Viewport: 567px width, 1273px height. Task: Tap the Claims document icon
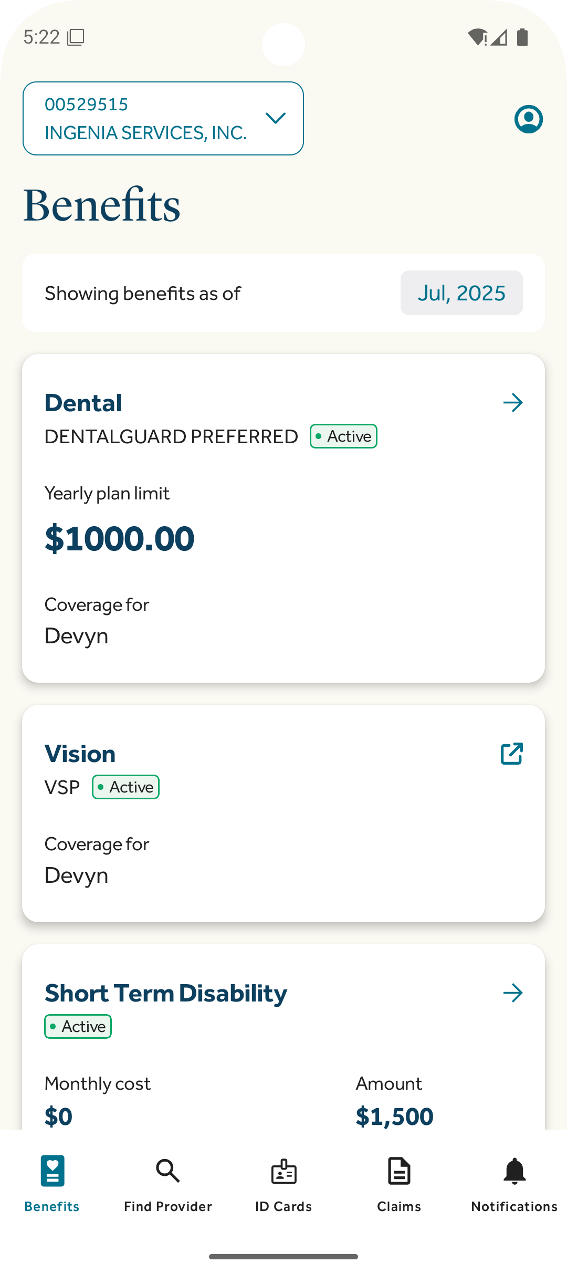[399, 1171]
